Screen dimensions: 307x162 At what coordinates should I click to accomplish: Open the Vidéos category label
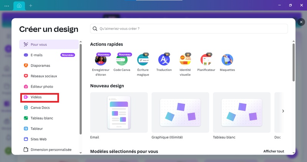click(x=36, y=97)
